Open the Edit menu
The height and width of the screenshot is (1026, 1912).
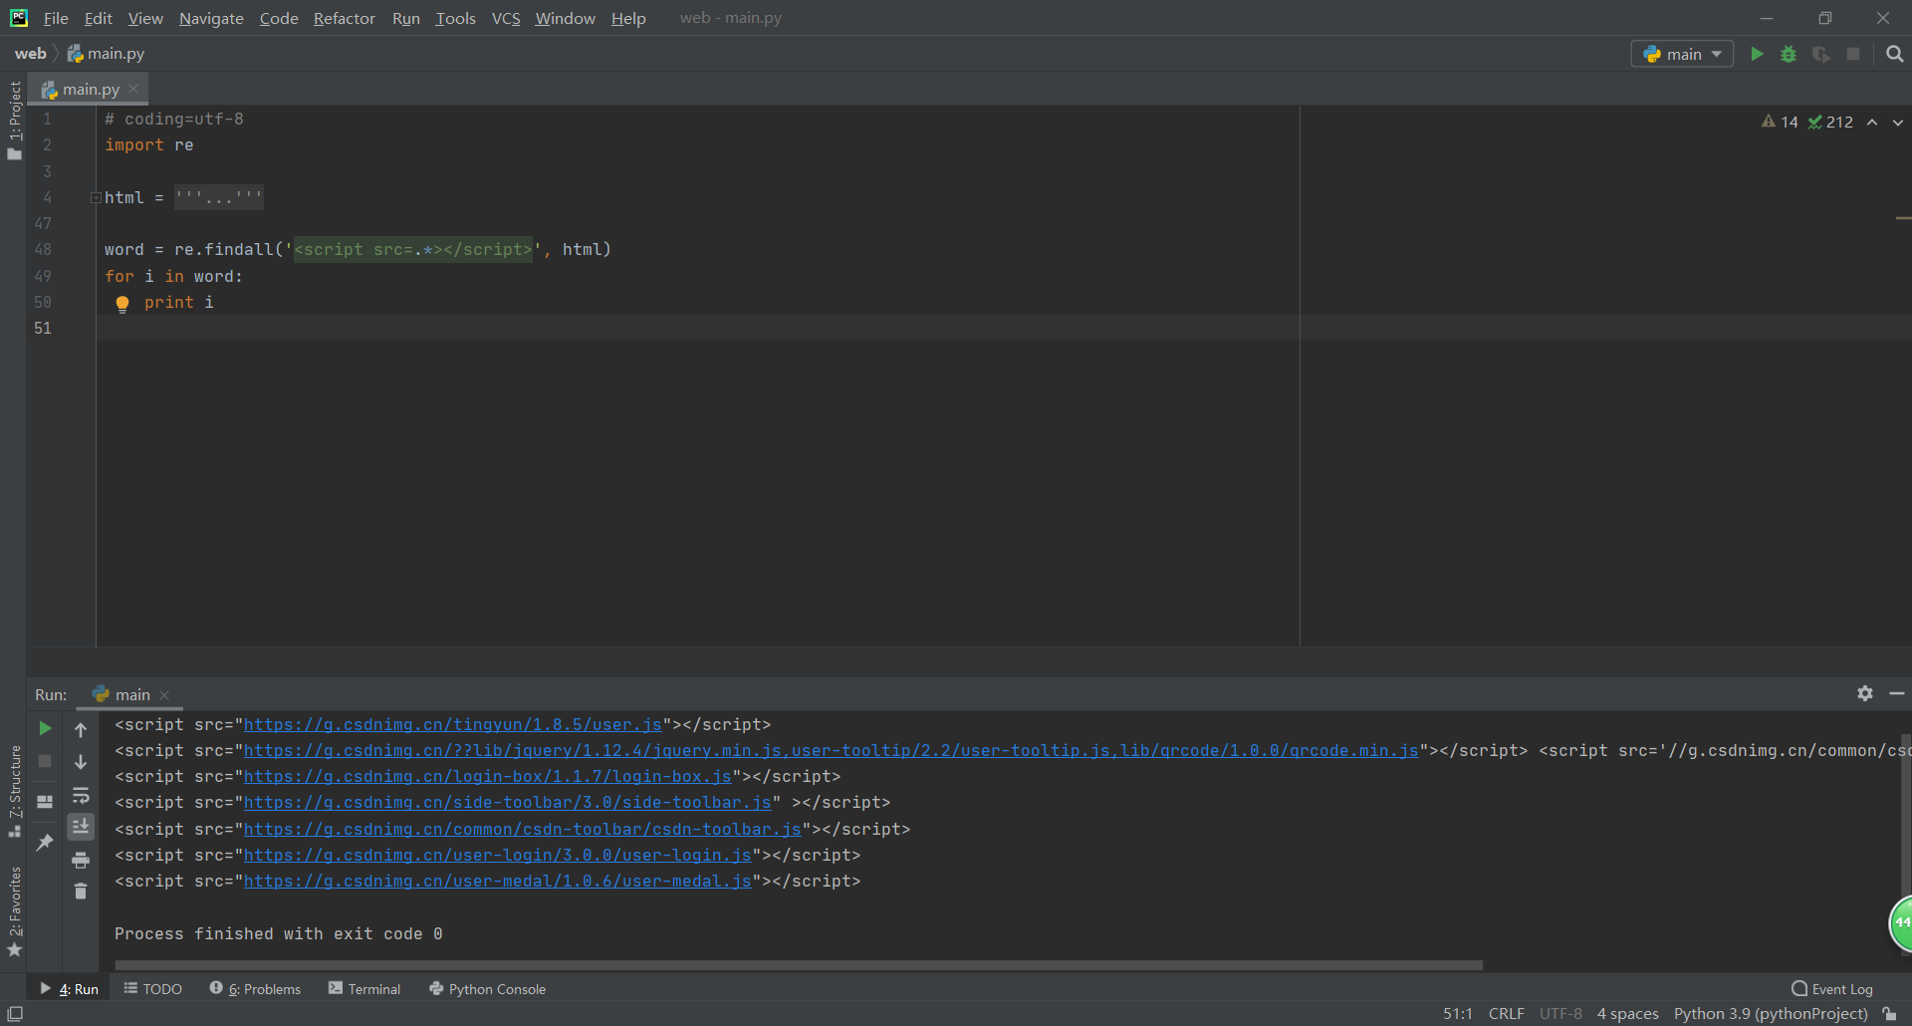[x=99, y=18]
